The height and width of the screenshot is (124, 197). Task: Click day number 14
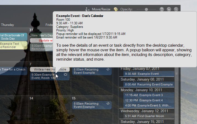pyautogui.click(x=31, y=98)
